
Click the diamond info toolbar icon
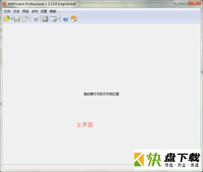tap(35, 19)
